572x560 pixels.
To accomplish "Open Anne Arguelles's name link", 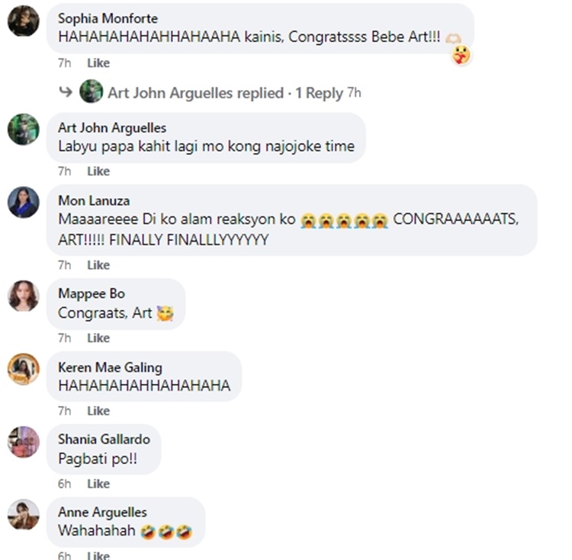I will point(102,512).
